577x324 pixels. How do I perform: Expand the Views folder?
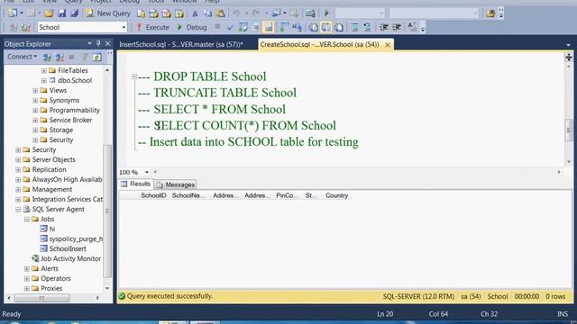click(x=35, y=90)
